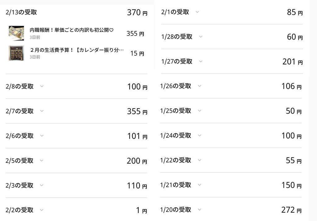Expand the 2/2 receipt chevron
The height and width of the screenshot is (221, 317).
(42, 210)
